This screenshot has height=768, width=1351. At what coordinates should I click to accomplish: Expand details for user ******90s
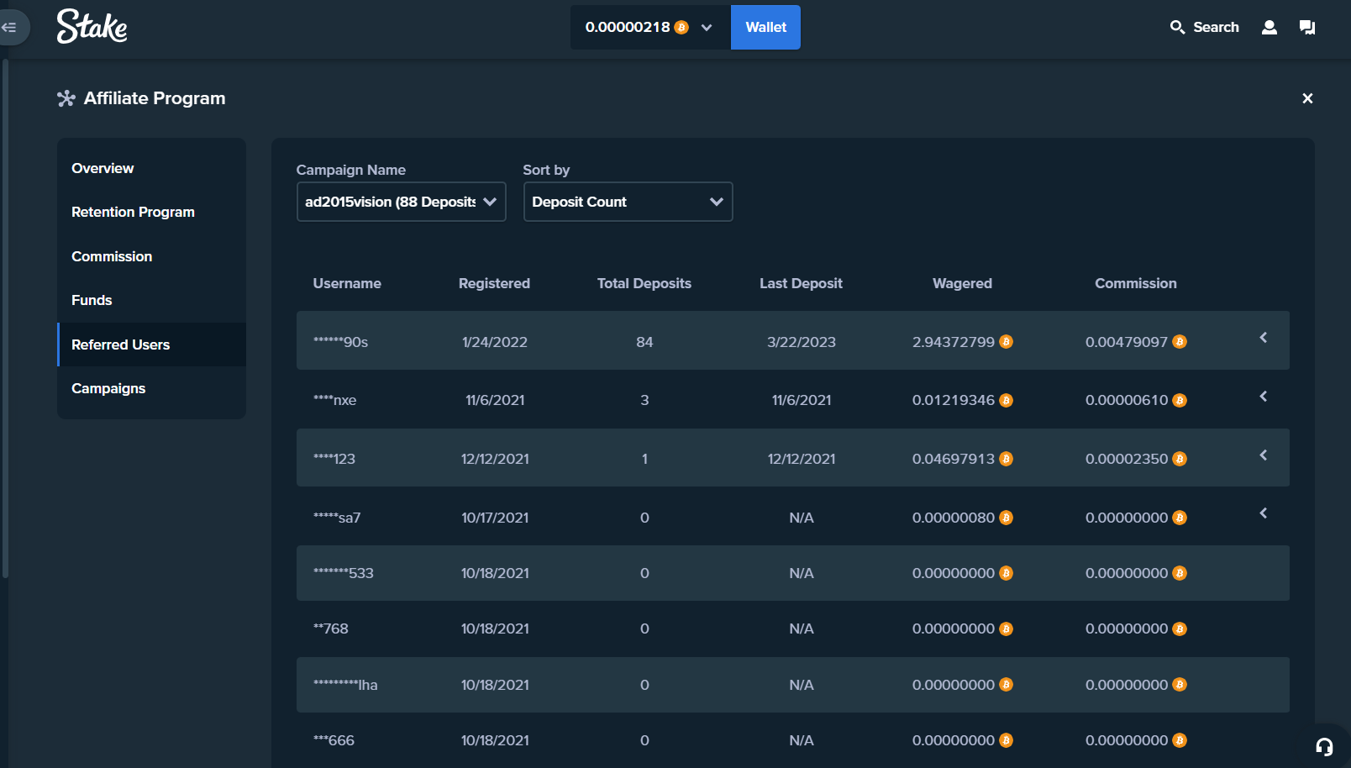[x=1263, y=338]
